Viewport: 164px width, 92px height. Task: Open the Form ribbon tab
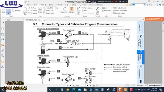click(x=36, y=5)
